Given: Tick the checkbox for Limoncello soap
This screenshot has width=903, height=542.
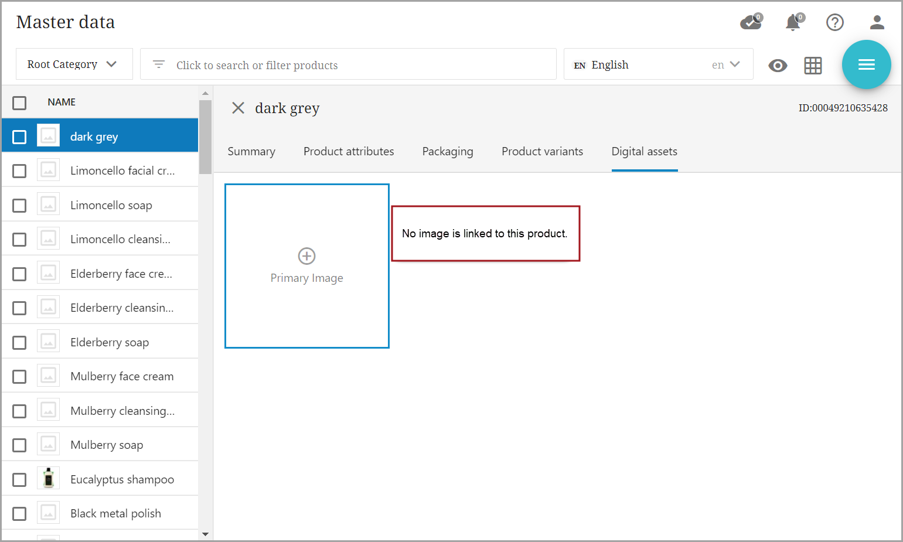Looking at the screenshot, I should pyautogui.click(x=19, y=206).
